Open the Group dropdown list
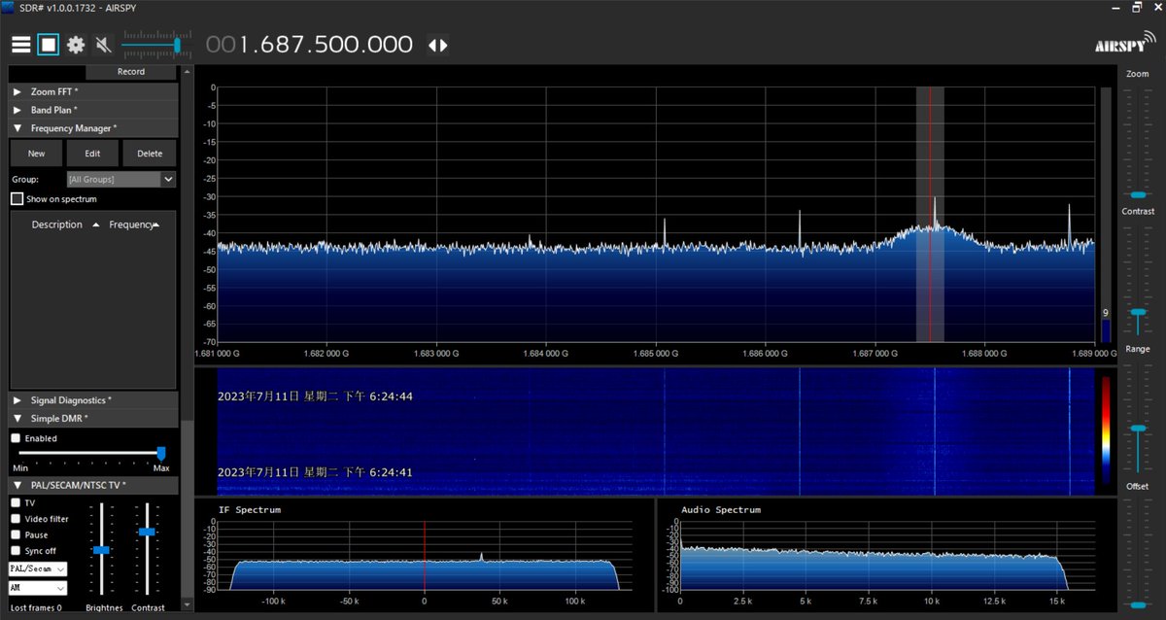 point(120,180)
